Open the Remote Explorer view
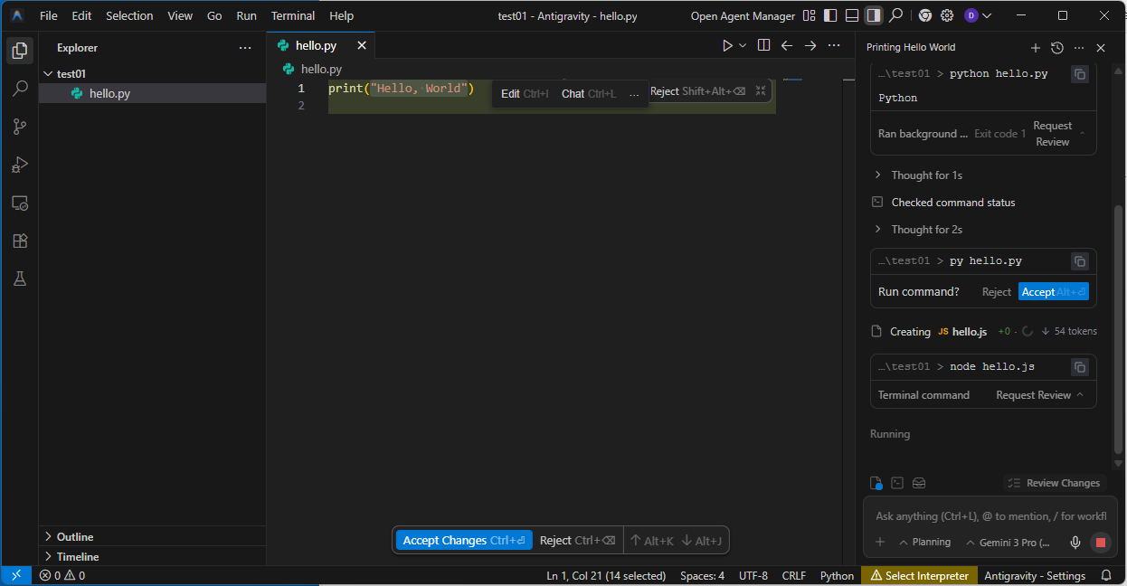Viewport: 1127px width, 586px height. 19,203
